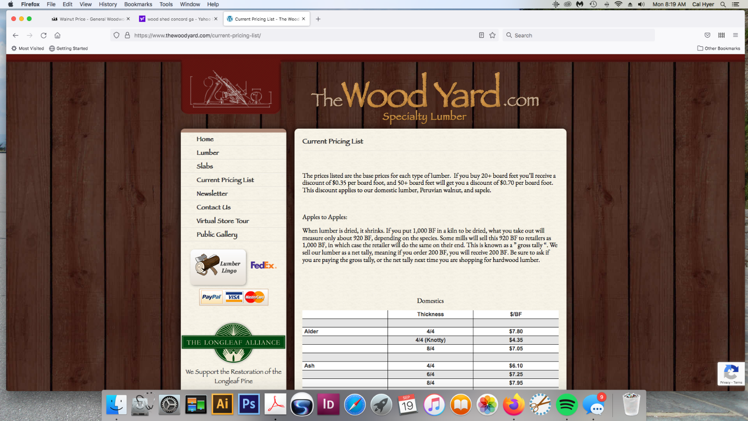
Task: Open the Firefox hamburger menu
Action: (735, 35)
